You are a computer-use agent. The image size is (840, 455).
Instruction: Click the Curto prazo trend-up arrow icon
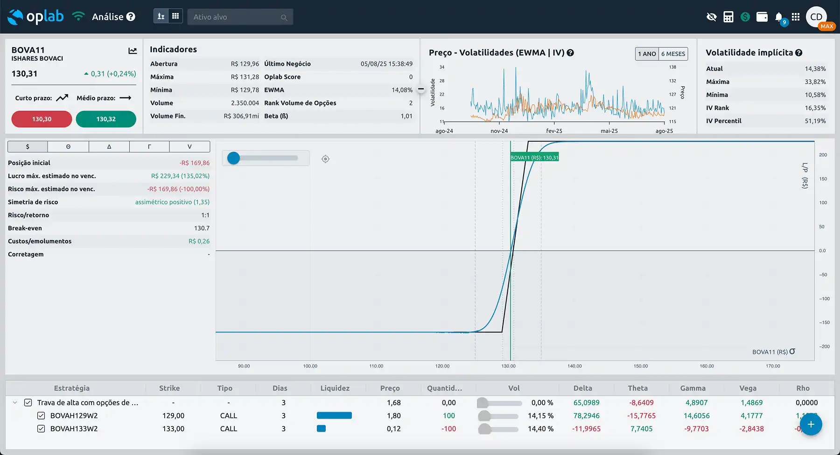pos(62,98)
